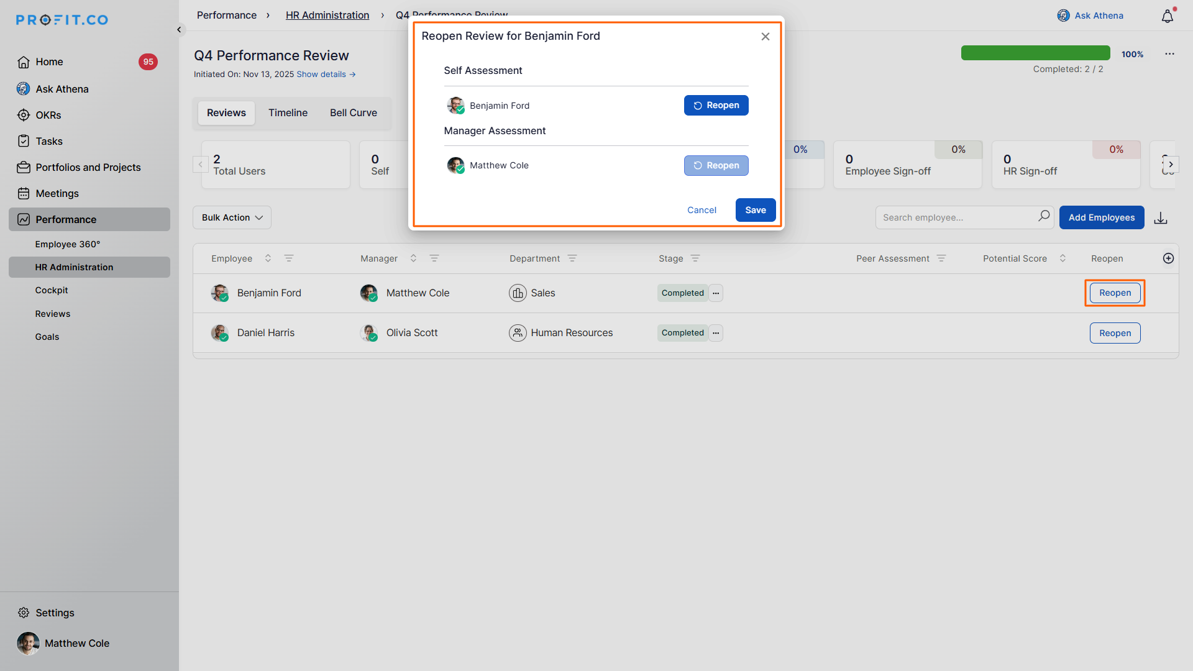Open Ask Athena from top bar
The image size is (1193, 671).
pyautogui.click(x=1090, y=16)
